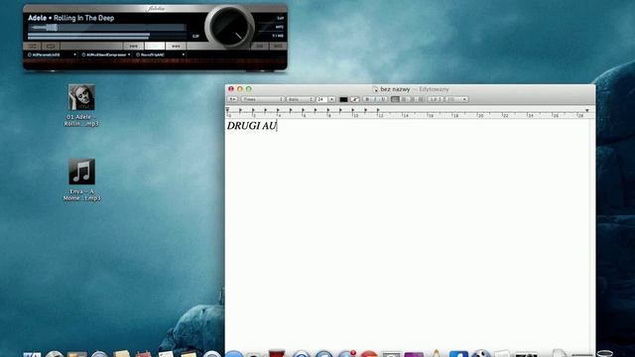The image size is (635, 357).
Task: Open the line spacing dropdown
Action: pyautogui.click(x=436, y=99)
